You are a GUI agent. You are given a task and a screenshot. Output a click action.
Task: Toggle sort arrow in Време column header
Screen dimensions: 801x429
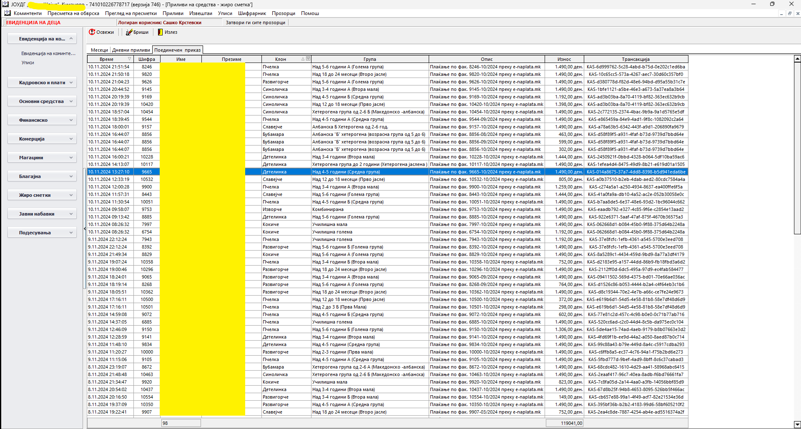point(129,59)
